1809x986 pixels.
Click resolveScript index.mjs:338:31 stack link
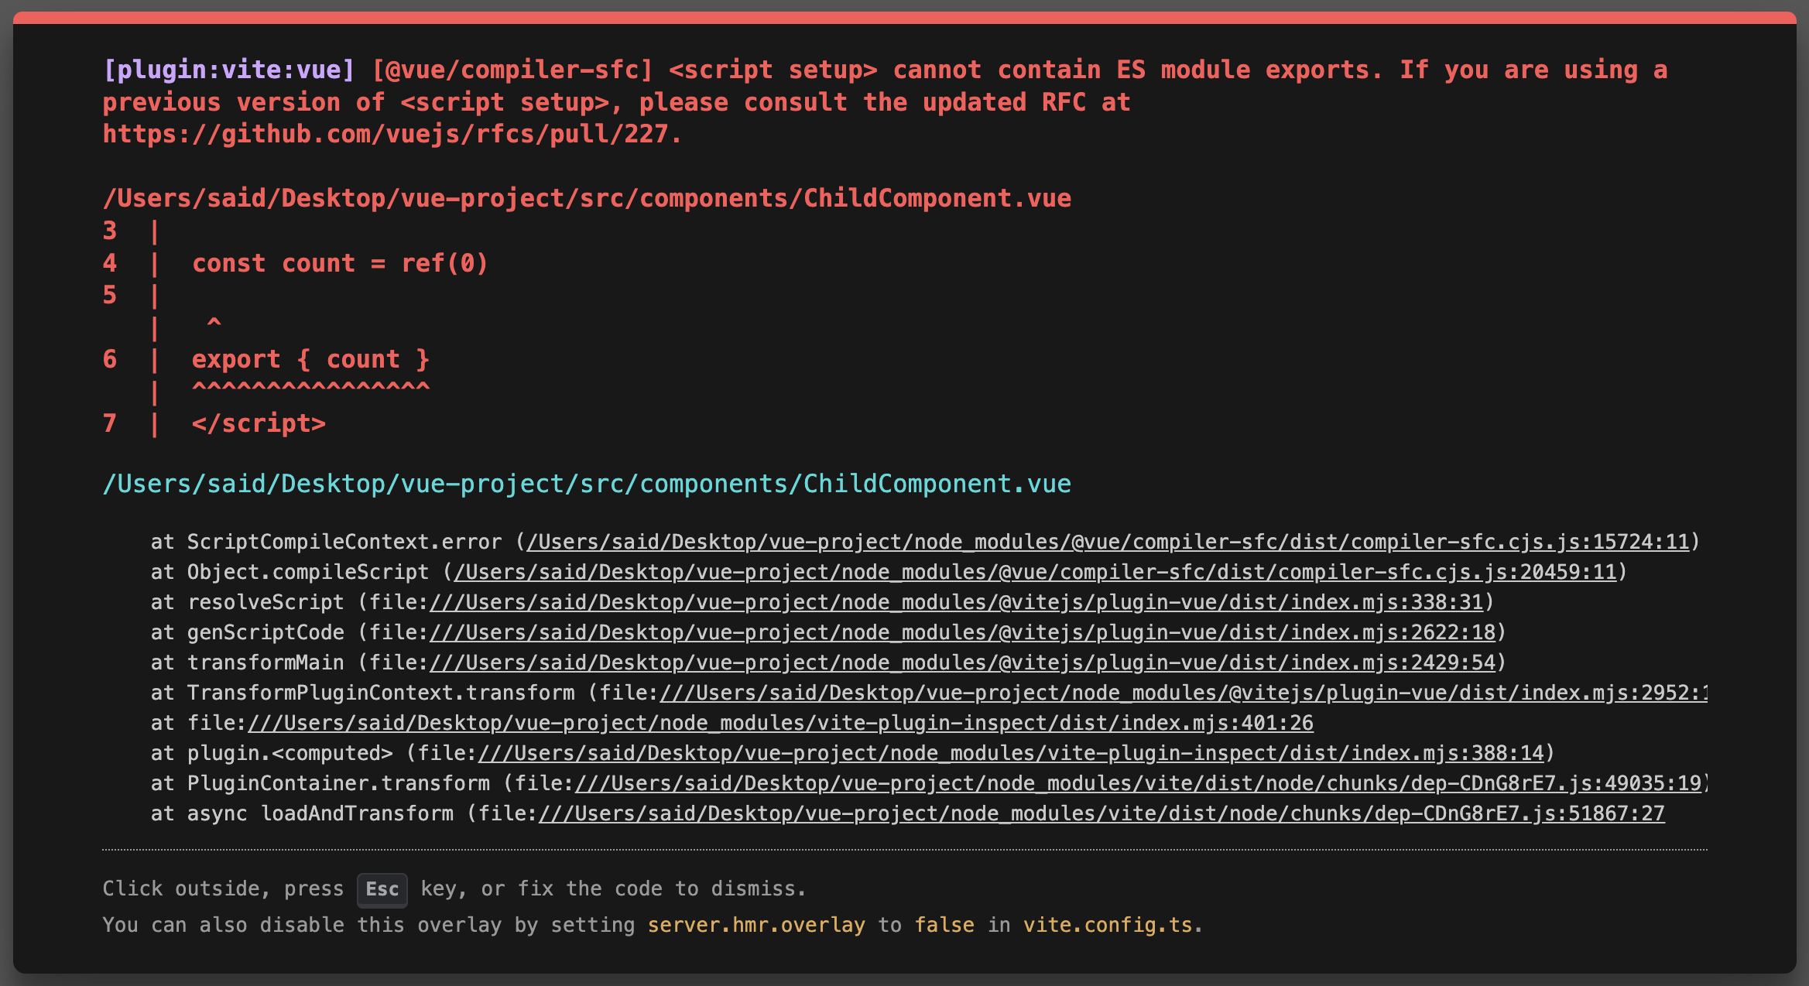[x=956, y=602]
